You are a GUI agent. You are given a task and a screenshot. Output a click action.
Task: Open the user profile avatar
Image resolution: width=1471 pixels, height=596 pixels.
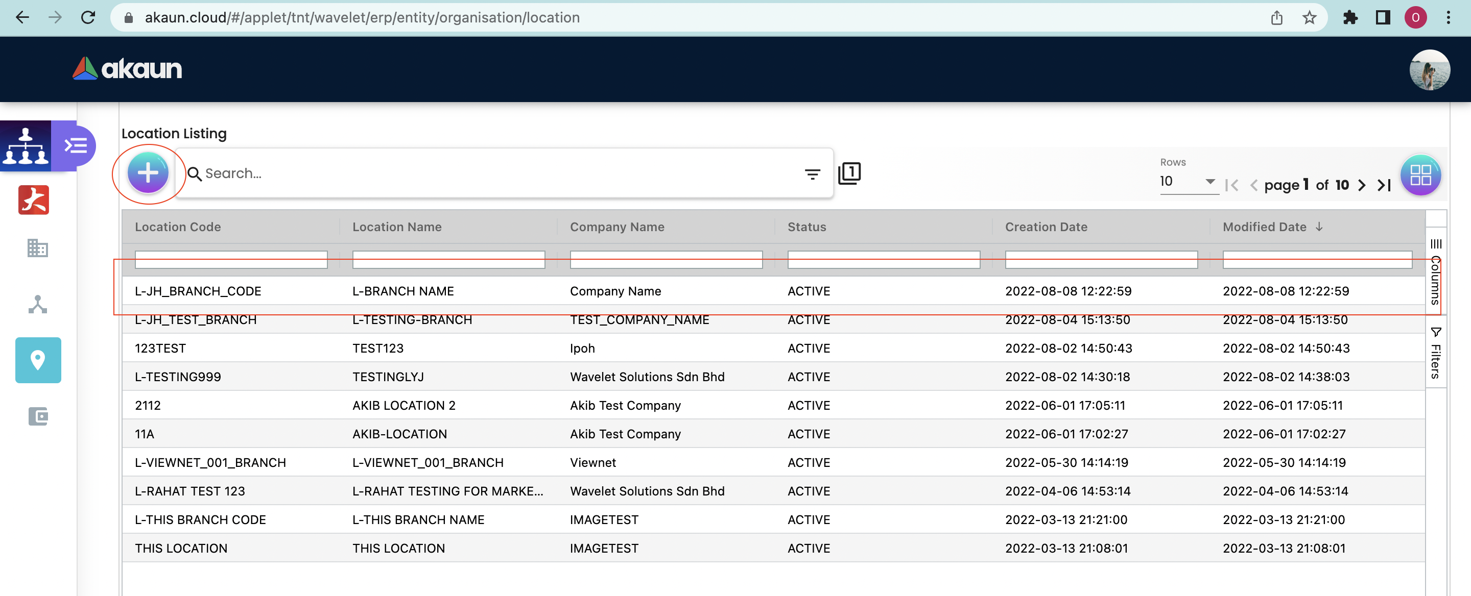tap(1429, 69)
